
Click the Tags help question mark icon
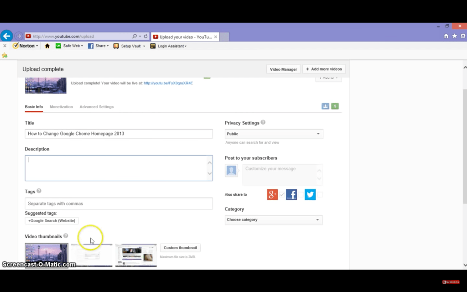coord(39,191)
